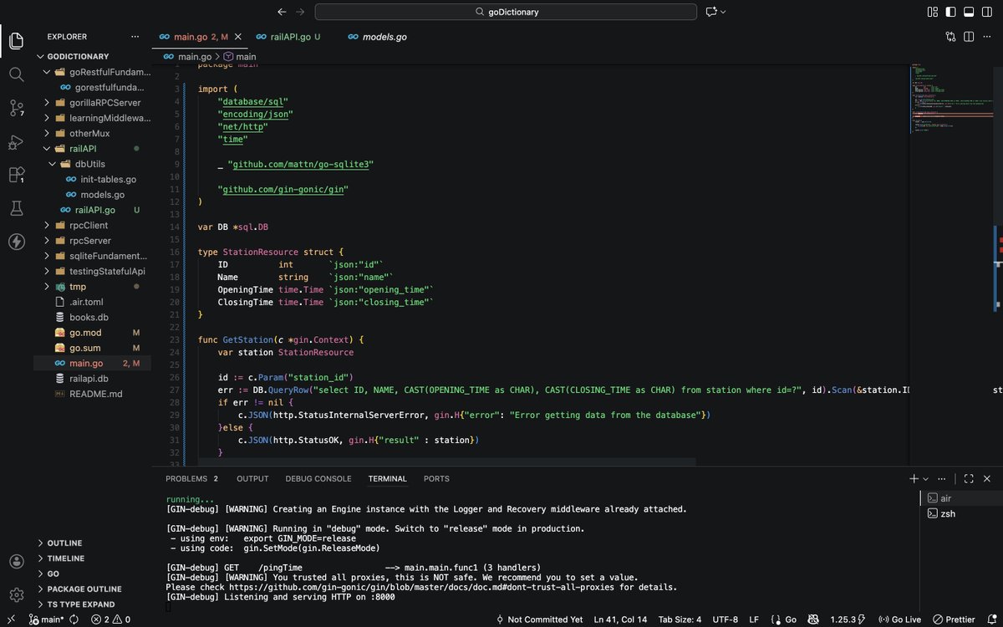This screenshot has height=627, width=1003.
Task: Click the goDictionary command center search box
Action: 506,12
